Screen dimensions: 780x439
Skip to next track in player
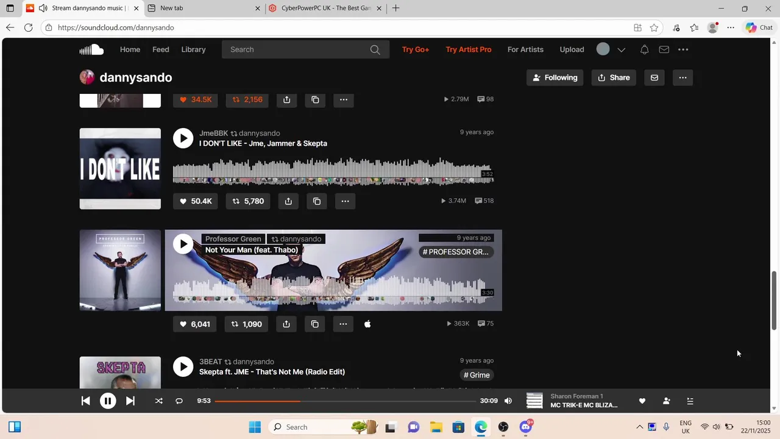click(130, 401)
